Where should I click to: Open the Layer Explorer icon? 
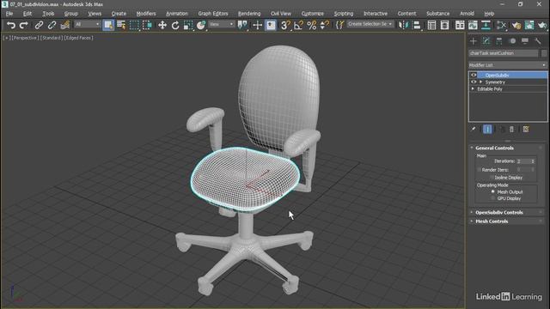(445, 25)
